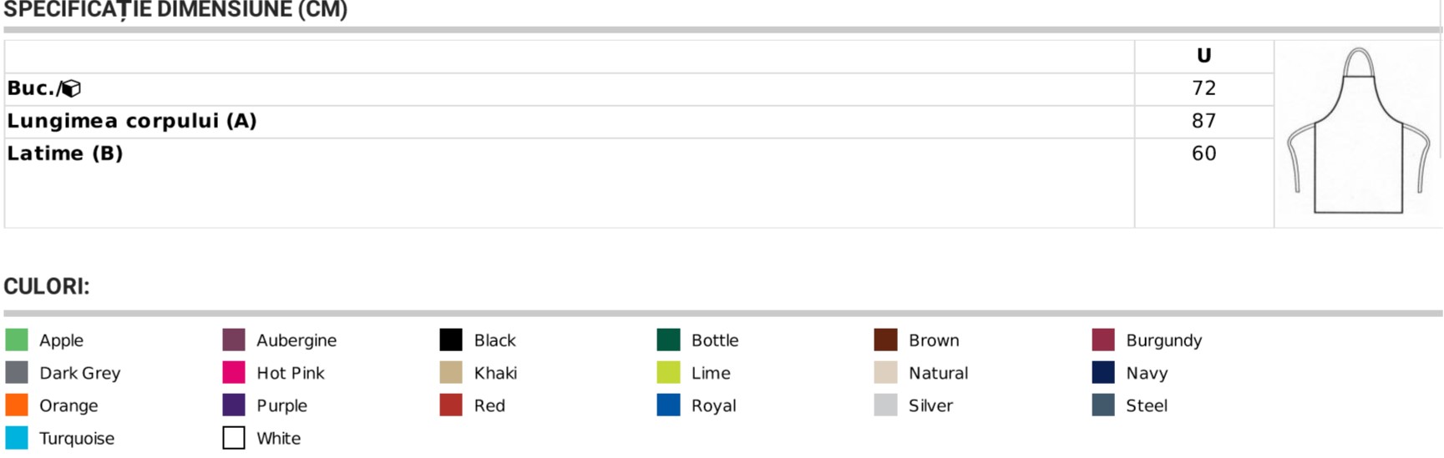Click the Royal color label
The width and height of the screenshot is (1444, 458).
pos(713,406)
